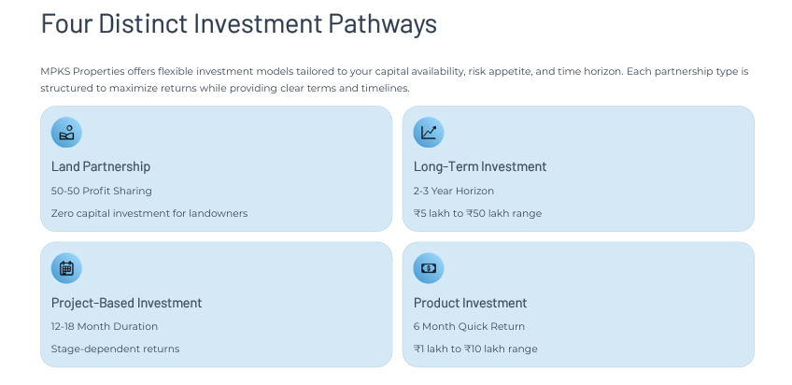Click "Zero capital investment for landowners" text
The height and width of the screenshot is (385, 792).
point(149,213)
